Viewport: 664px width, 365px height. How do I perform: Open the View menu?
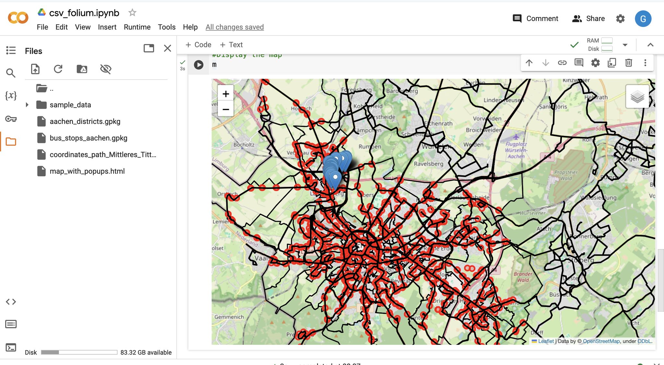click(x=83, y=27)
